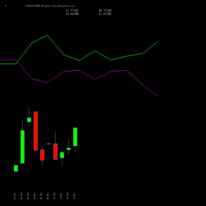The width and height of the screenshot is (206, 206).
Task: Select the 05 Mar tall red candlestick
Action: pyautogui.click(x=36, y=131)
